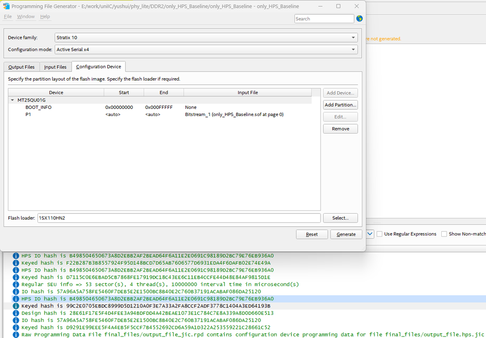Click the info icon on the Design hash message
The height and width of the screenshot is (338, 486).
tap(16, 313)
